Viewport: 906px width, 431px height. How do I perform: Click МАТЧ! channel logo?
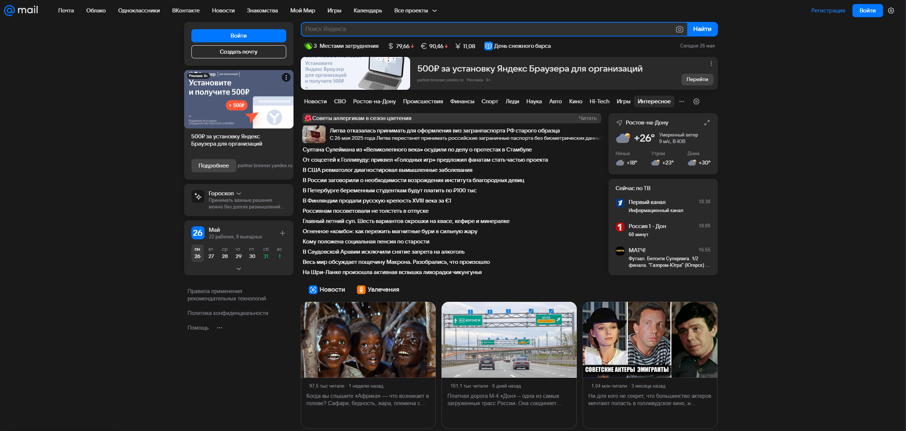pyautogui.click(x=620, y=251)
